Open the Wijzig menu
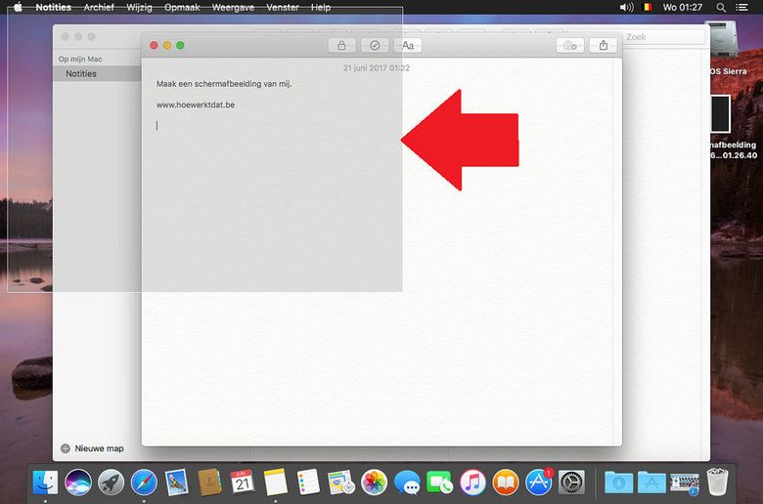The image size is (763, 504). click(139, 7)
